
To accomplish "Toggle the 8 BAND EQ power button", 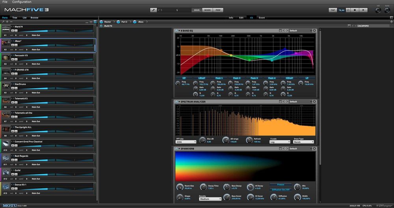I will coord(177,31).
